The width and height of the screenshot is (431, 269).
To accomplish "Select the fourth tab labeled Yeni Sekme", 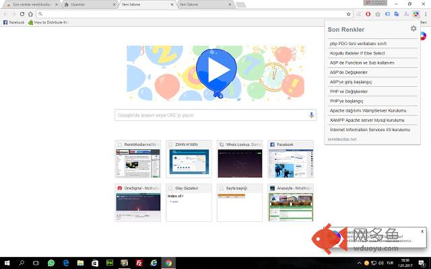I will pos(205,5).
